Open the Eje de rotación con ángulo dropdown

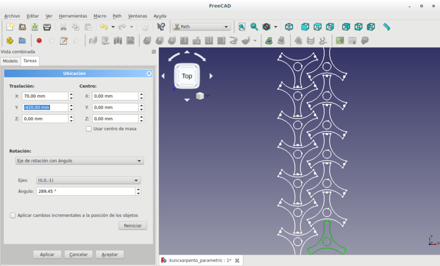coord(79,161)
